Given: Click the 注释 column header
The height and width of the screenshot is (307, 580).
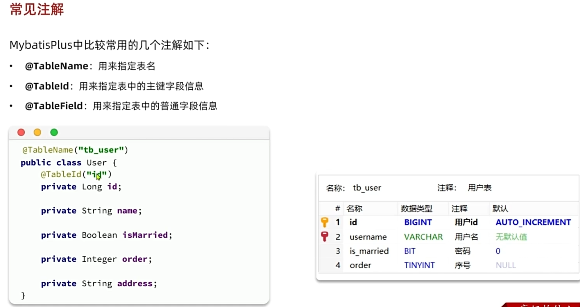Looking at the screenshot, I should [459, 209].
